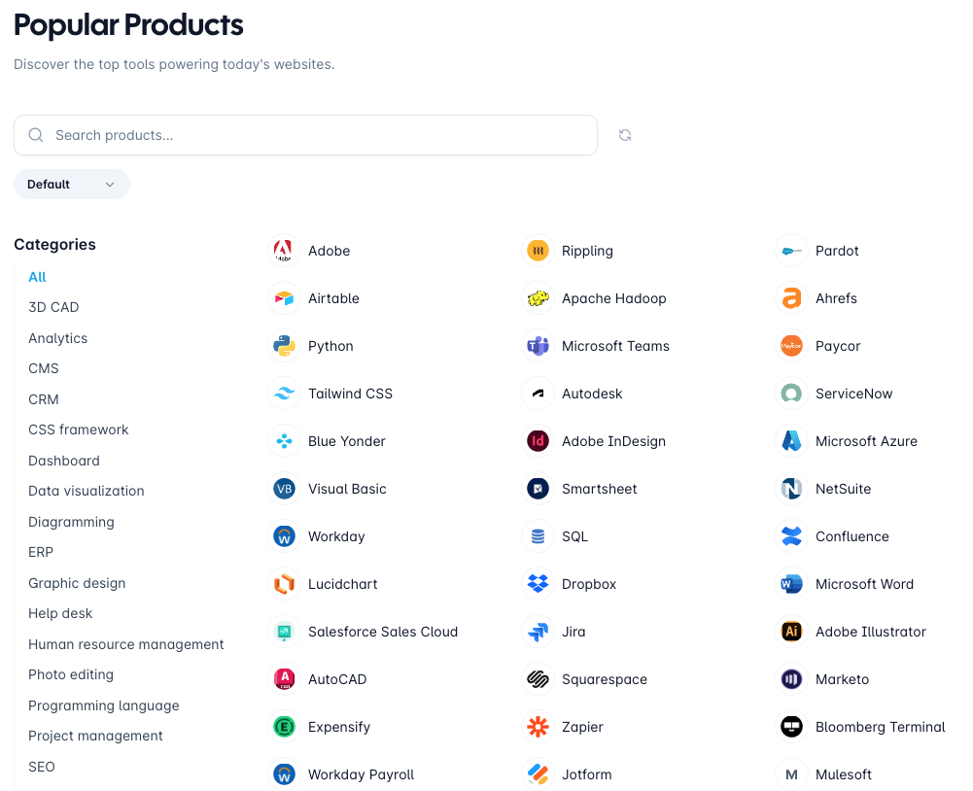The image size is (973, 791).
Task: Choose the Graphic design category
Action: pyautogui.click(x=77, y=583)
